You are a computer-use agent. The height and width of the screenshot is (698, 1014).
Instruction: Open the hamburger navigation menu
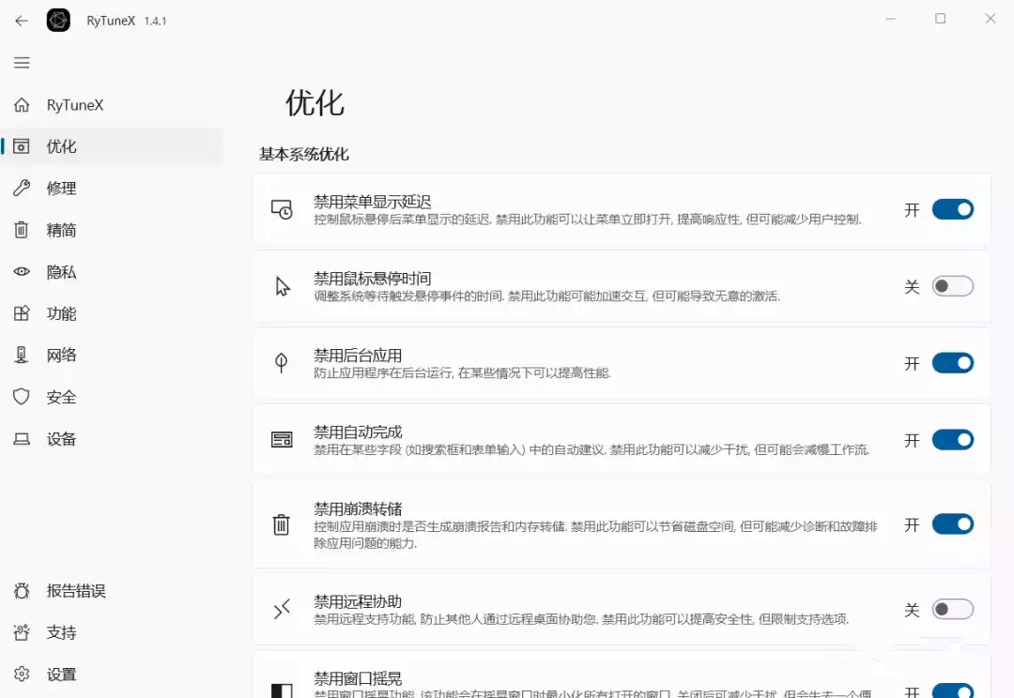22,62
